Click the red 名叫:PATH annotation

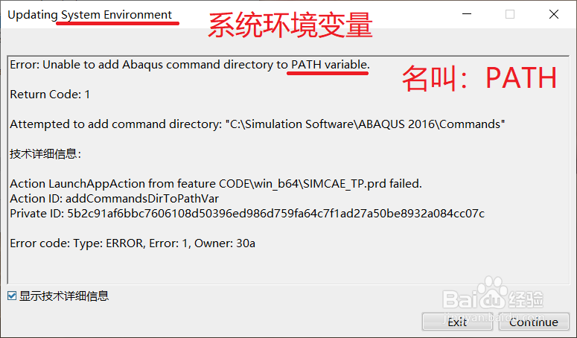(x=479, y=78)
